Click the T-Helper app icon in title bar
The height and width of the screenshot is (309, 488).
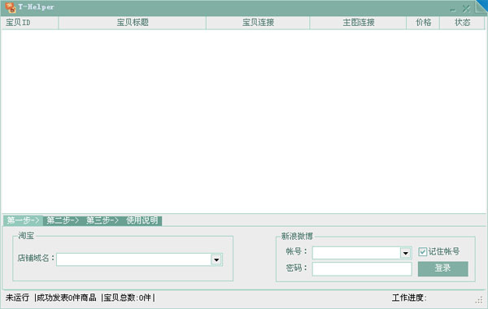tap(11, 7)
